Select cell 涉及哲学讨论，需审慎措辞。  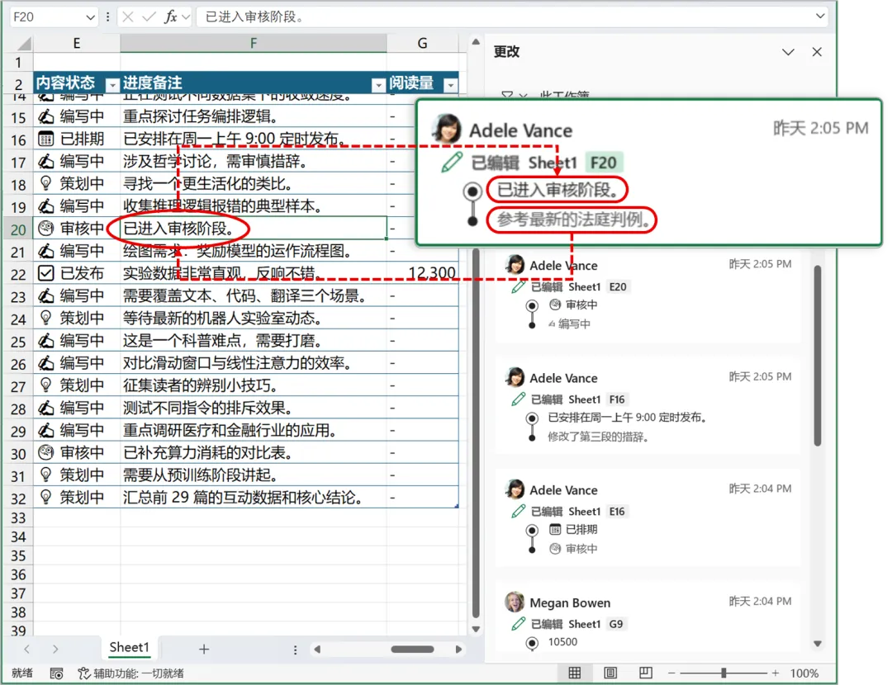click(254, 161)
